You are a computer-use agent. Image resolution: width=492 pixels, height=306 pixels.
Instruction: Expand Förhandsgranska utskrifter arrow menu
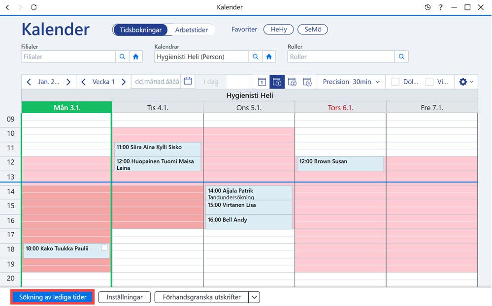[x=254, y=297]
